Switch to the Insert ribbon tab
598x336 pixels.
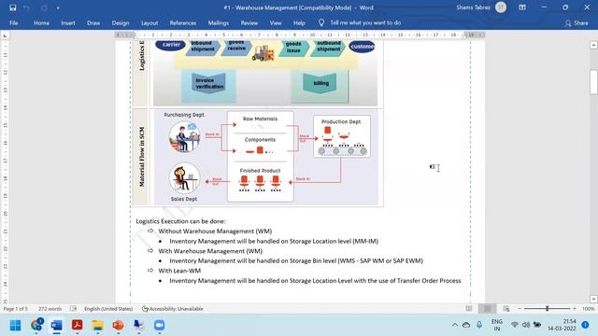[x=68, y=22]
